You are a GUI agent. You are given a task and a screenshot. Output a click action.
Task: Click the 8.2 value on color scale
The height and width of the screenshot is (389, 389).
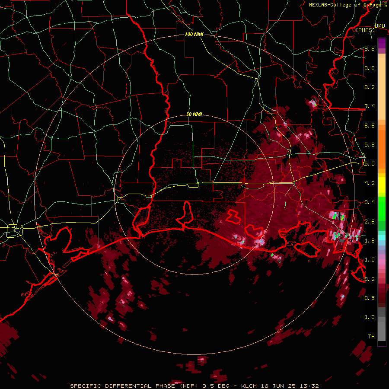click(x=370, y=87)
